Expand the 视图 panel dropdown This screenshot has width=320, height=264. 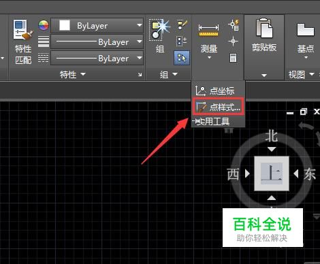tap(301, 74)
